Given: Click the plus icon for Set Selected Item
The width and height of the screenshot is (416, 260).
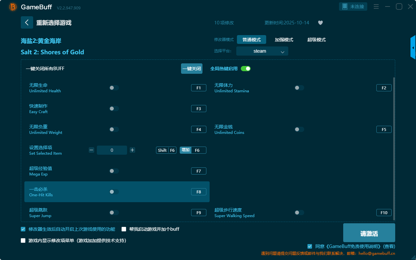Looking at the screenshot, I should click(132, 150).
